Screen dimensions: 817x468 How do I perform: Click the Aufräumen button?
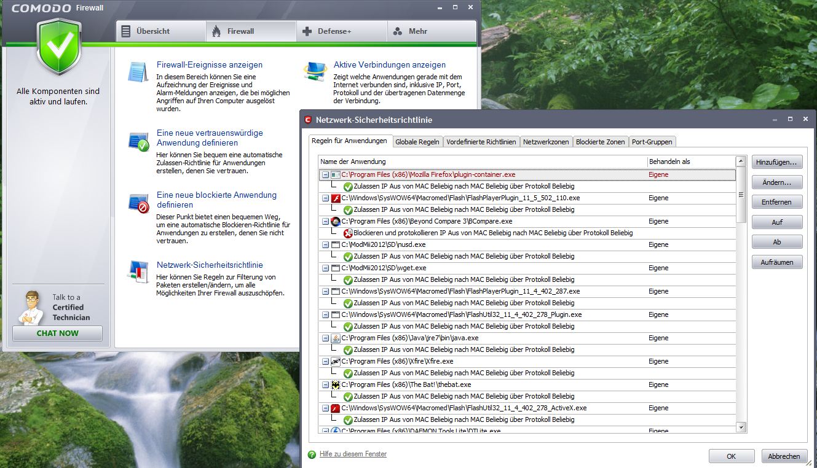coord(777,262)
